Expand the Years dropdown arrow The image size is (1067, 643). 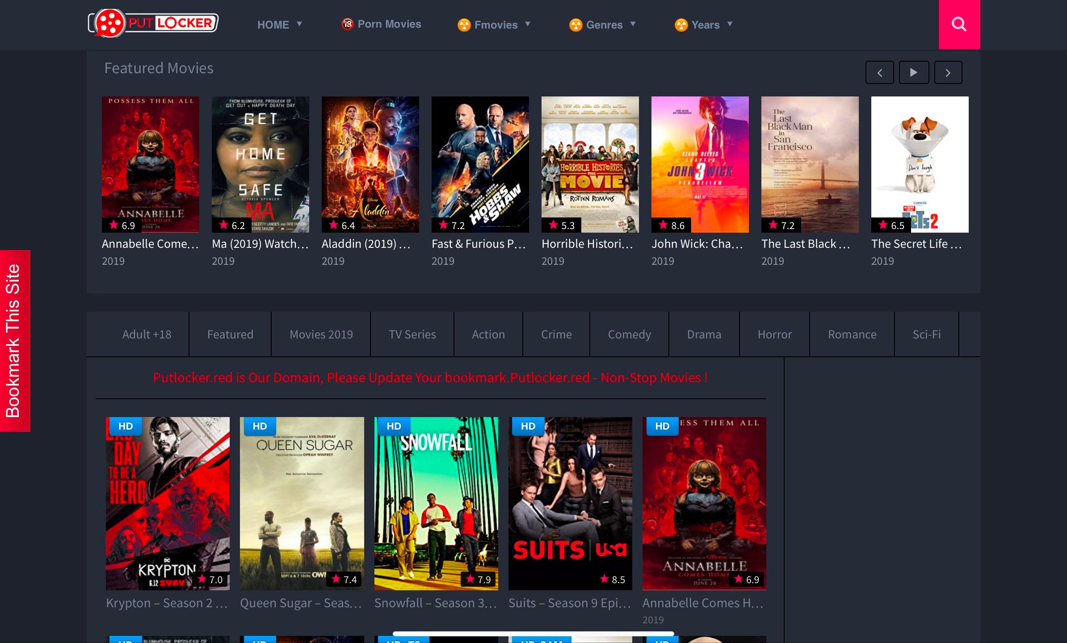pyautogui.click(x=730, y=24)
